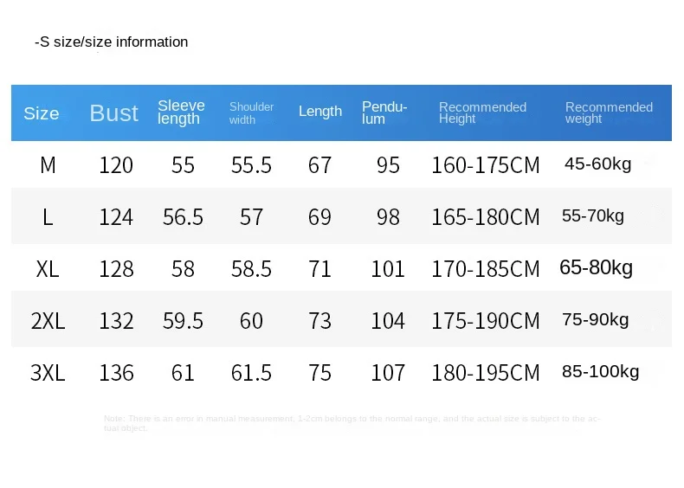Click the manual measurement error note
The image size is (684, 488).
point(352,423)
